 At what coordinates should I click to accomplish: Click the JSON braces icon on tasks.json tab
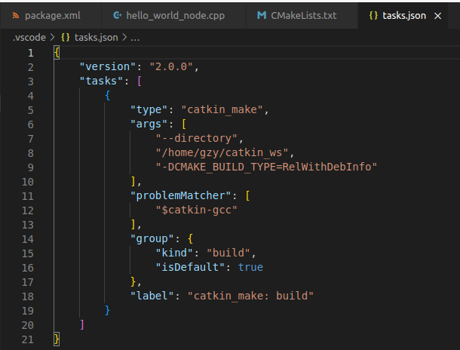[x=373, y=16]
